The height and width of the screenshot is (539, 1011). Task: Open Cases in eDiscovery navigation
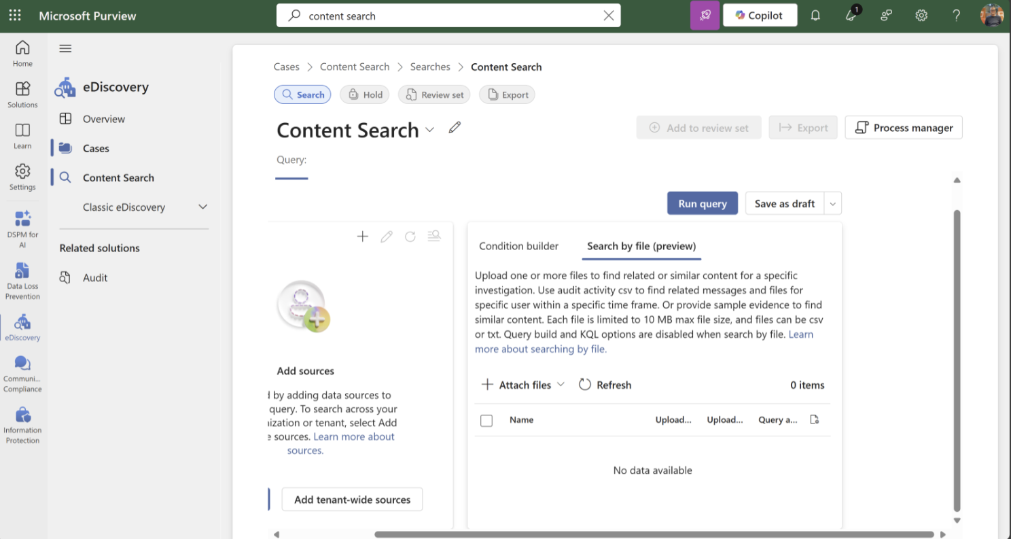coord(96,148)
